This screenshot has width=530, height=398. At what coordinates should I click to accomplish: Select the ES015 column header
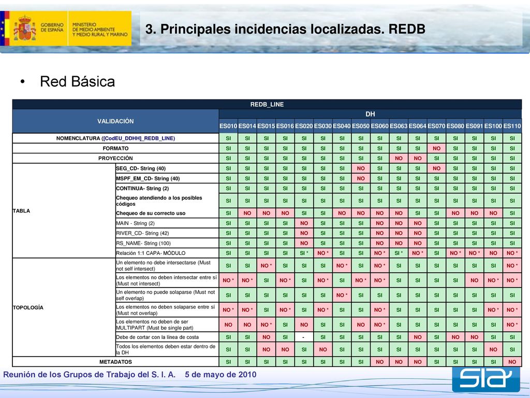(266, 126)
